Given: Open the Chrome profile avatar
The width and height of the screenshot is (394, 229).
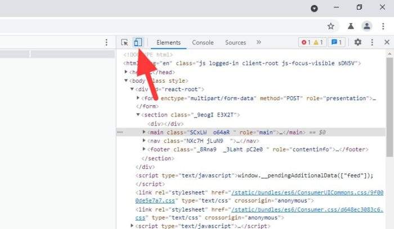Looking at the screenshot, I should [367, 26].
